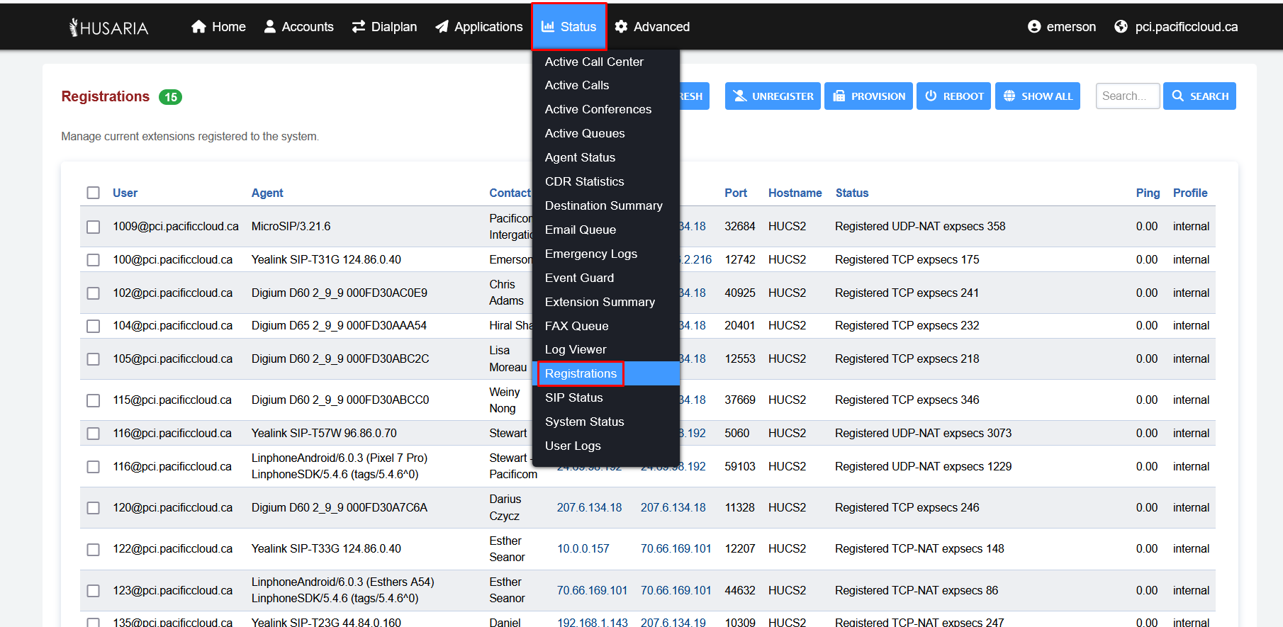Click the Husaria logo

coord(108,27)
